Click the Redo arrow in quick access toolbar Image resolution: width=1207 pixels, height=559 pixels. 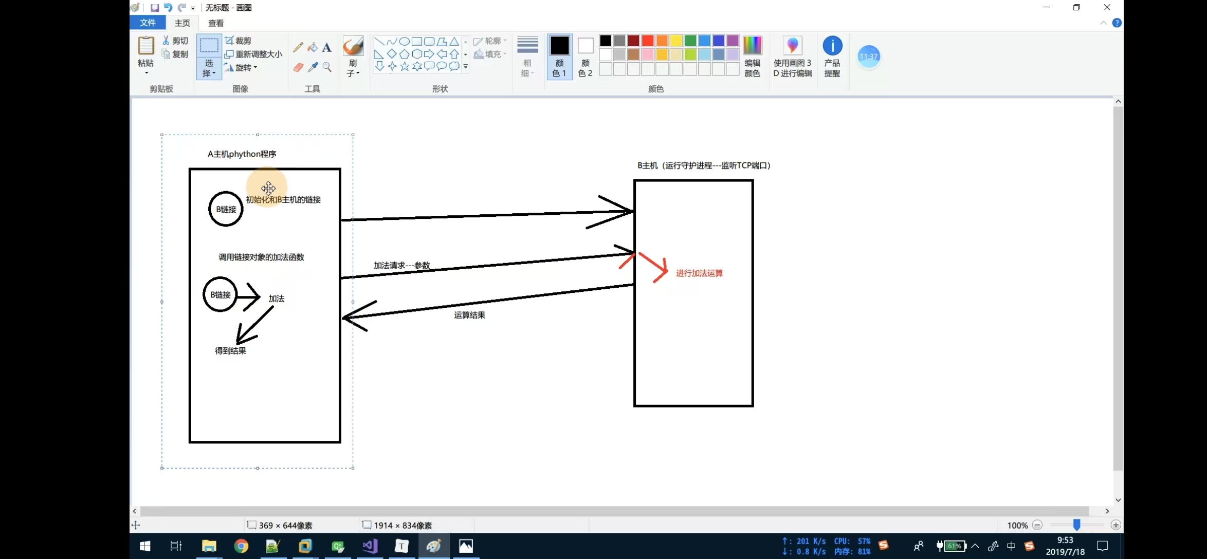tap(181, 8)
